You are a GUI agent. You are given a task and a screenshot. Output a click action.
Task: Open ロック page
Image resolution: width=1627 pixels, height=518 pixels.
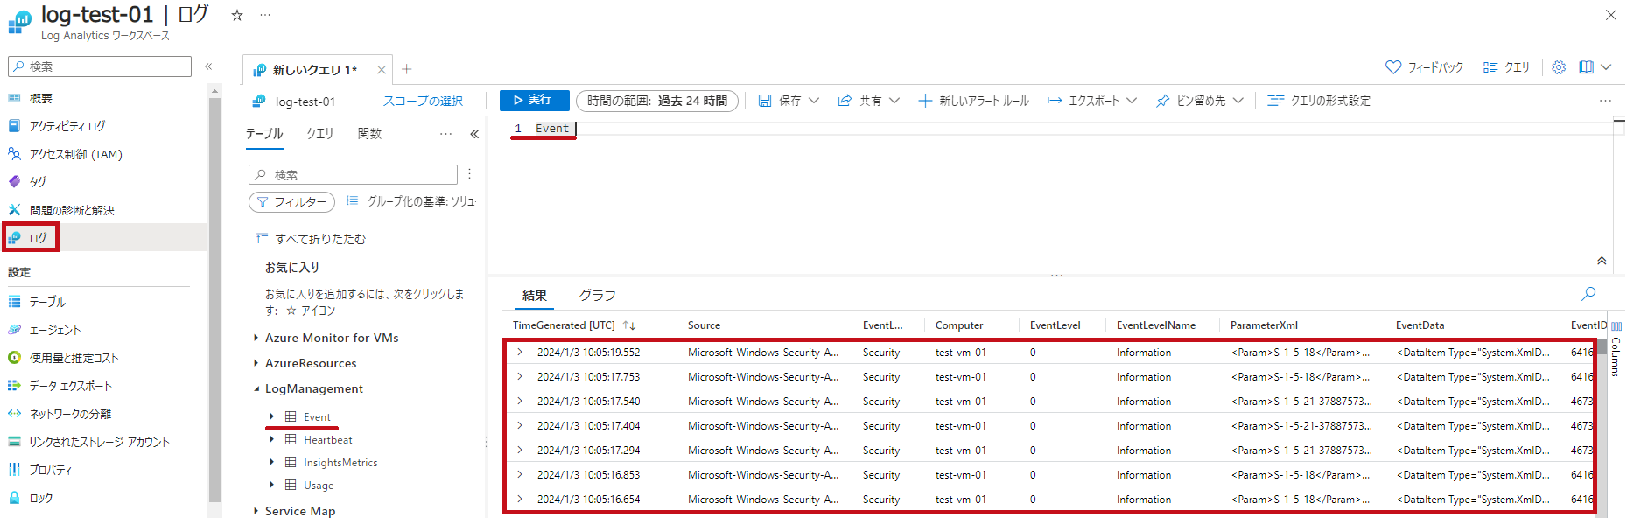41,498
